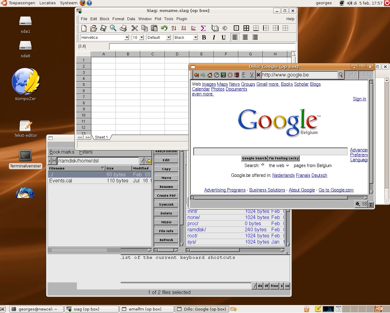Toggle Bold formatting in Siag
The image size is (390, 313).
coord(204,37)
